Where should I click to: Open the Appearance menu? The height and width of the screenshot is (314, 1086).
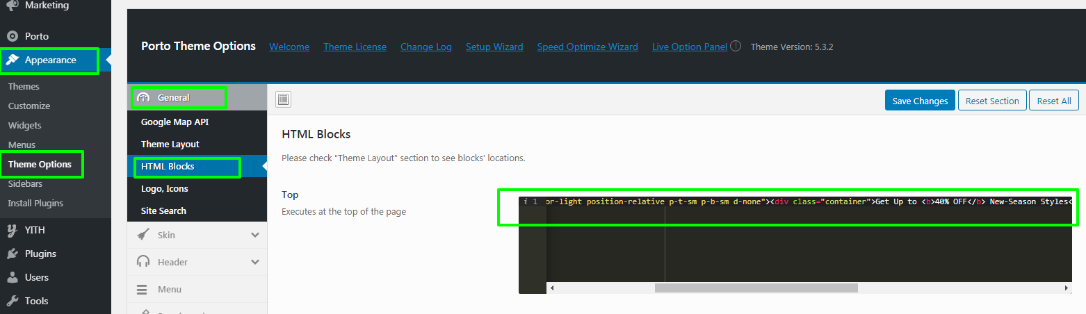pos(50,60)
